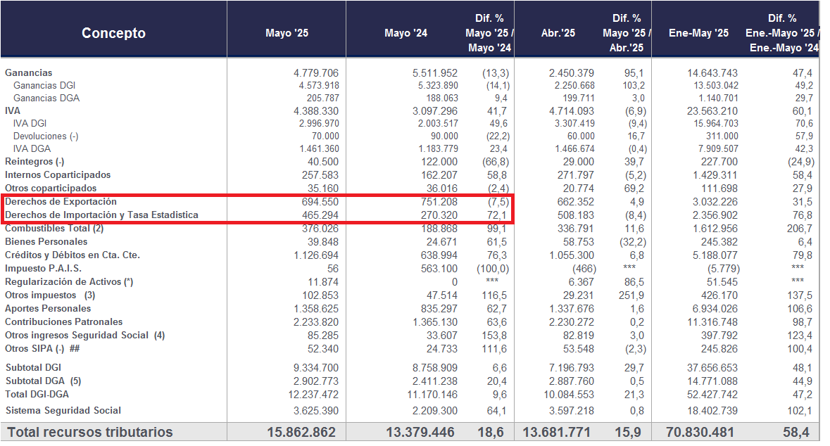
Task: Click the Otros impuestos monthly variation 251,9
Action: pos(631,295)
